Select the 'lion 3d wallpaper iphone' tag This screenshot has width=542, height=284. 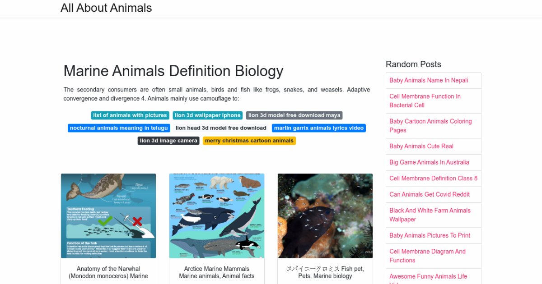click(x=207, y=115)
